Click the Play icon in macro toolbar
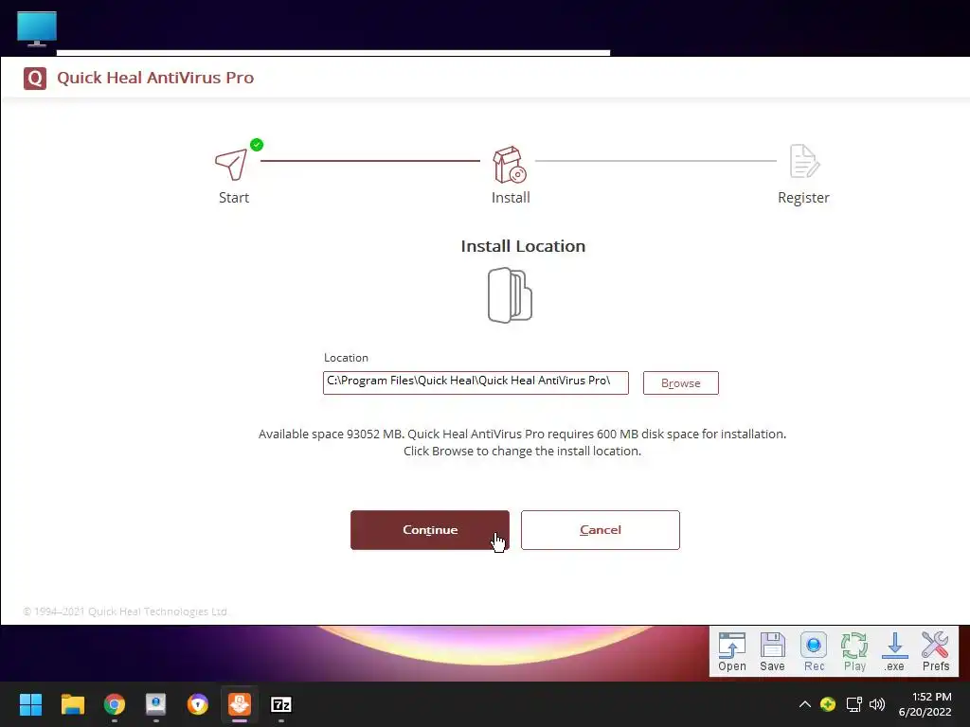 coord(854,651)
